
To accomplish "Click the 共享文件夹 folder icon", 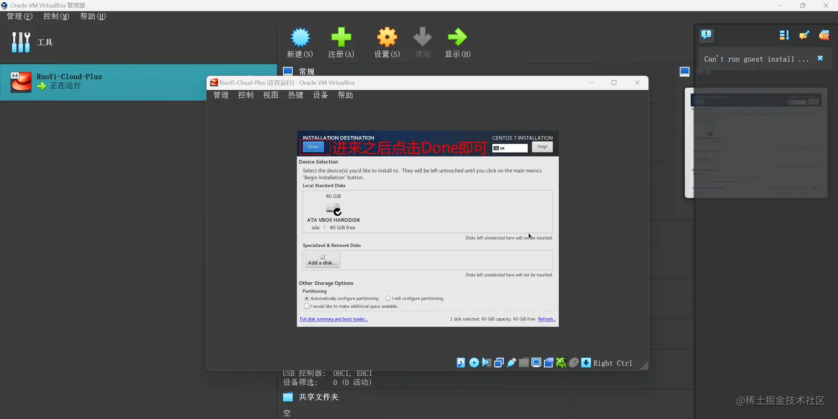I will pyautogui.click(x=288, y=397).
